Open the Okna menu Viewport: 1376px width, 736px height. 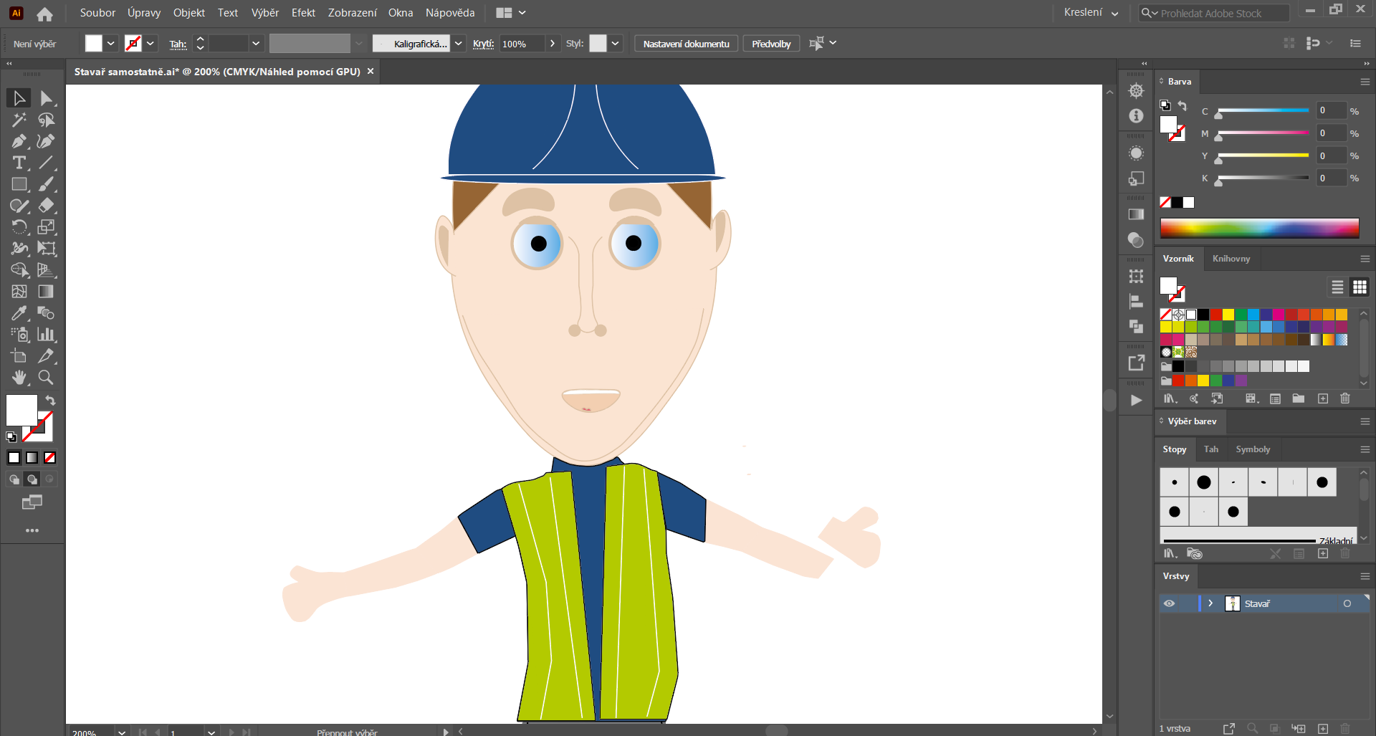[401, 12]
